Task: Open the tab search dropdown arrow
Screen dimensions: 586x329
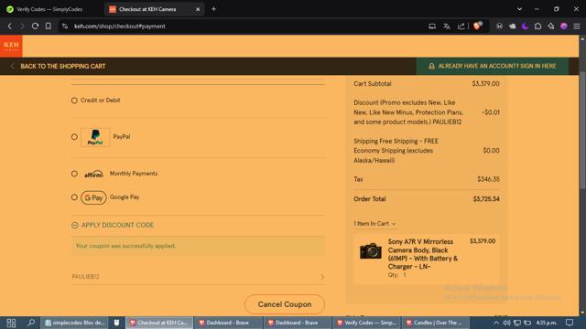Action: pos(519,9)
